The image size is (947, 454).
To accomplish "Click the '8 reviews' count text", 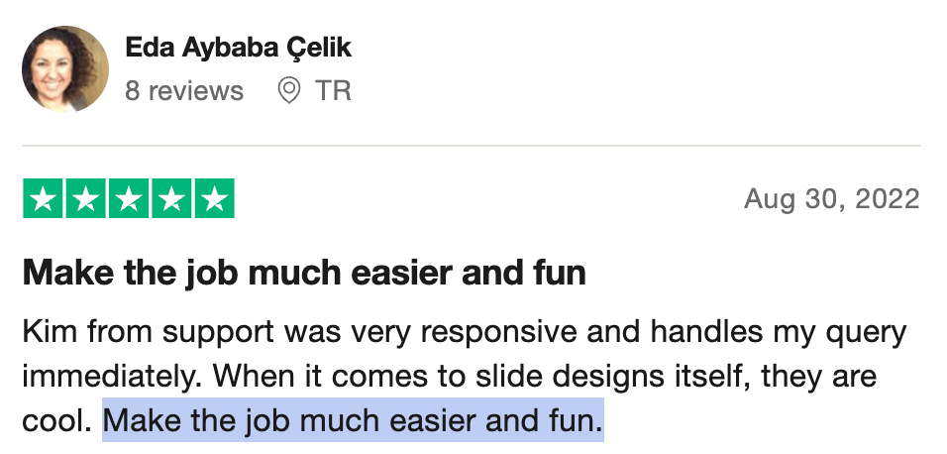I will coord(184,90).
